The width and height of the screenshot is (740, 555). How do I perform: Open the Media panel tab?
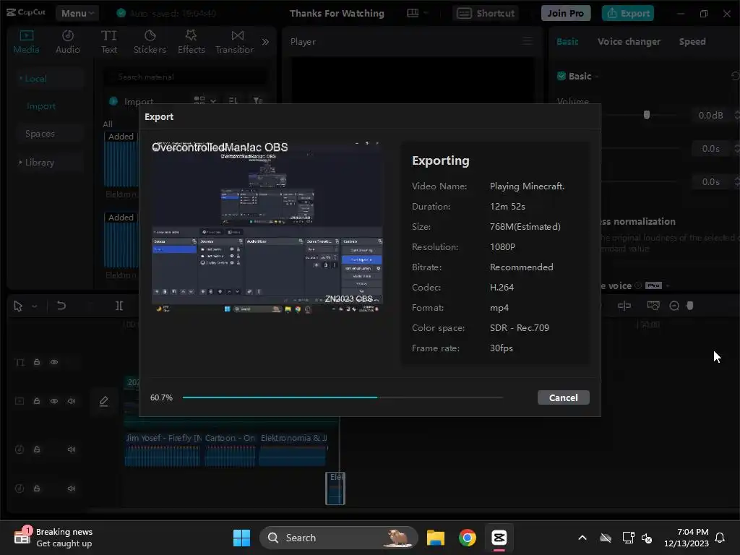tap(26, 41)
